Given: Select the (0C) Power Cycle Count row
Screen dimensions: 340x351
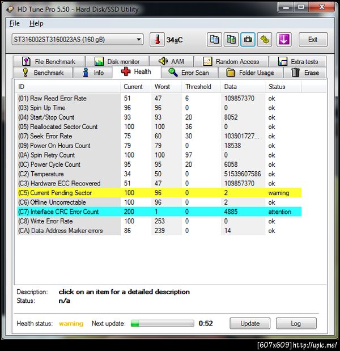Looking at the screenshot, I should click(x=159, y=164).
